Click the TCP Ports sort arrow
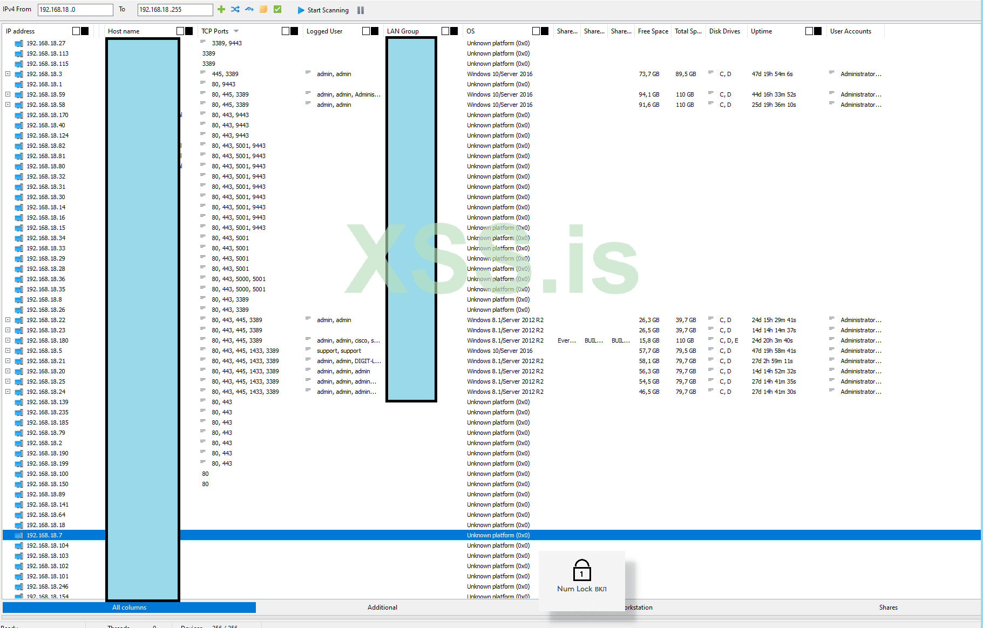 236,31
